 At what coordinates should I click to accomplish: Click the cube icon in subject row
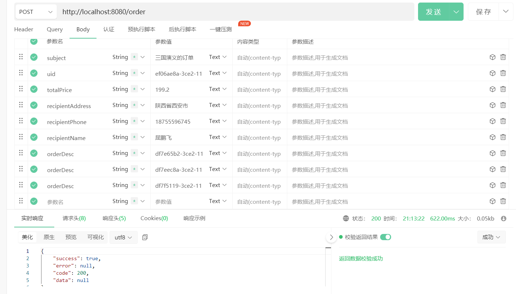pyautogui.click(x=492, y=57)
